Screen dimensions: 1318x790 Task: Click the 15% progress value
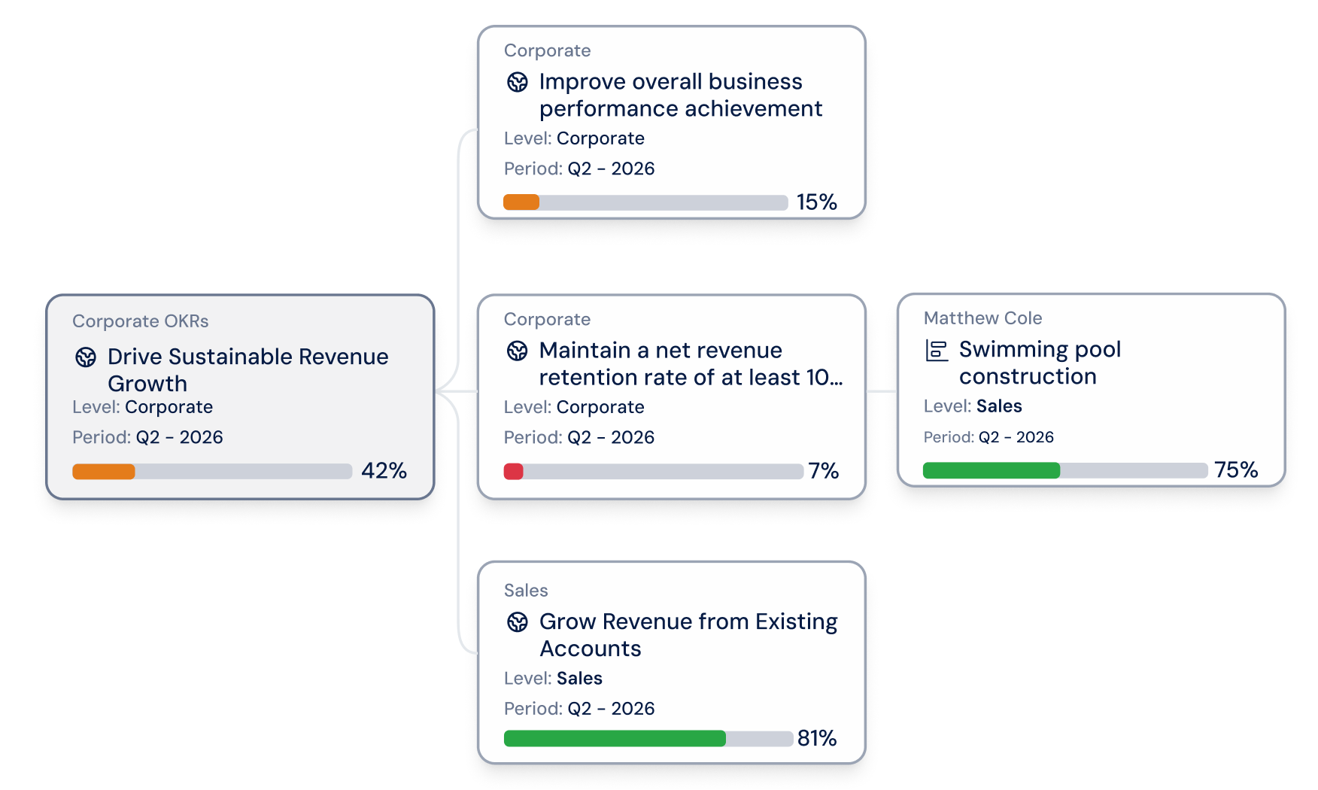(817, 202)
